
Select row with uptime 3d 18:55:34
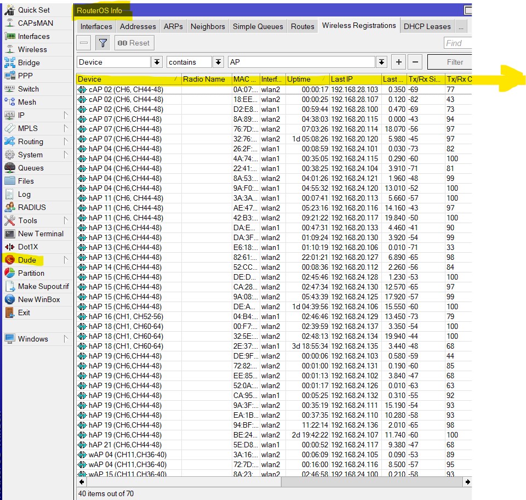(274, 346)
